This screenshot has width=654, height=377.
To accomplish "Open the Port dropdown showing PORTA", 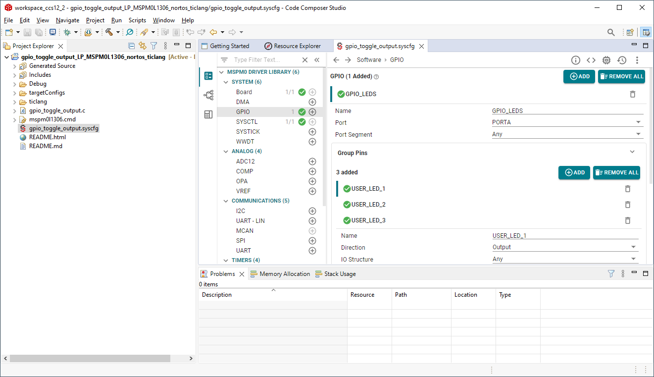I will (x=566, y=122).
